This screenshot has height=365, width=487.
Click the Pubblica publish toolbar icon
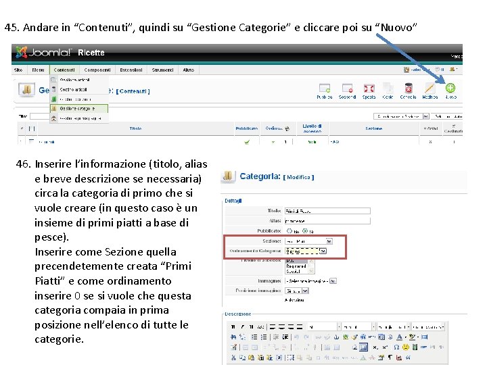pos(325,88)
